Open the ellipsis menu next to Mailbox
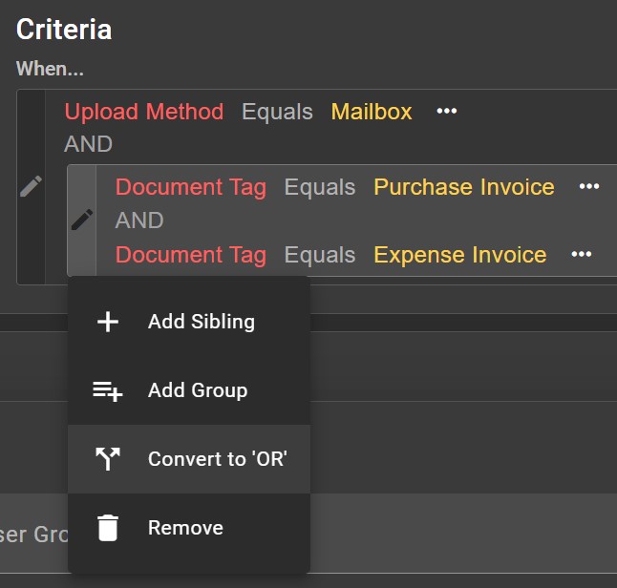This screenshot has width=617, height=588. click(446, 112)
